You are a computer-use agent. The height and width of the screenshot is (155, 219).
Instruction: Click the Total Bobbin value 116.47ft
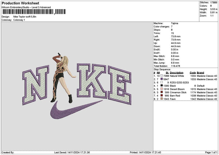(x=176, y=66)
